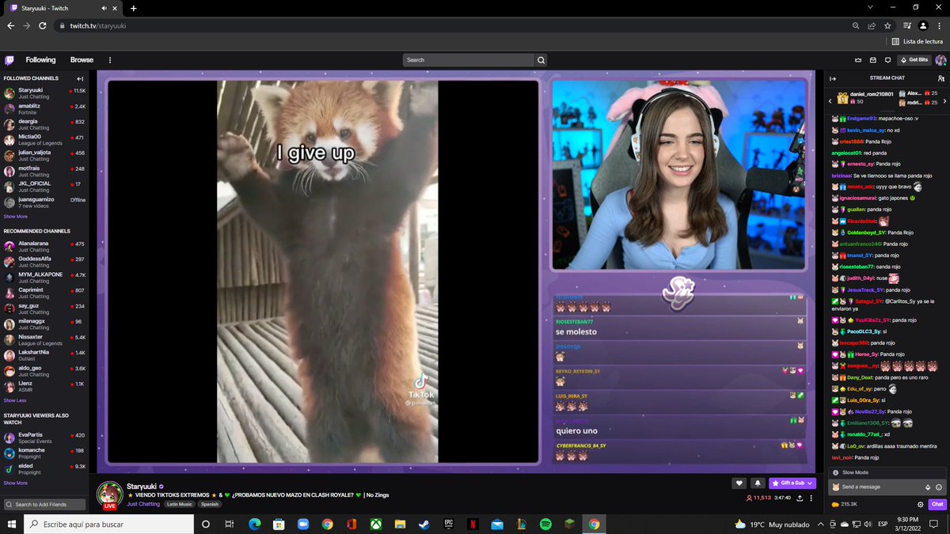Click the Slow Mode info icon
Screen dimensions: 950x534
coord(835,472)
